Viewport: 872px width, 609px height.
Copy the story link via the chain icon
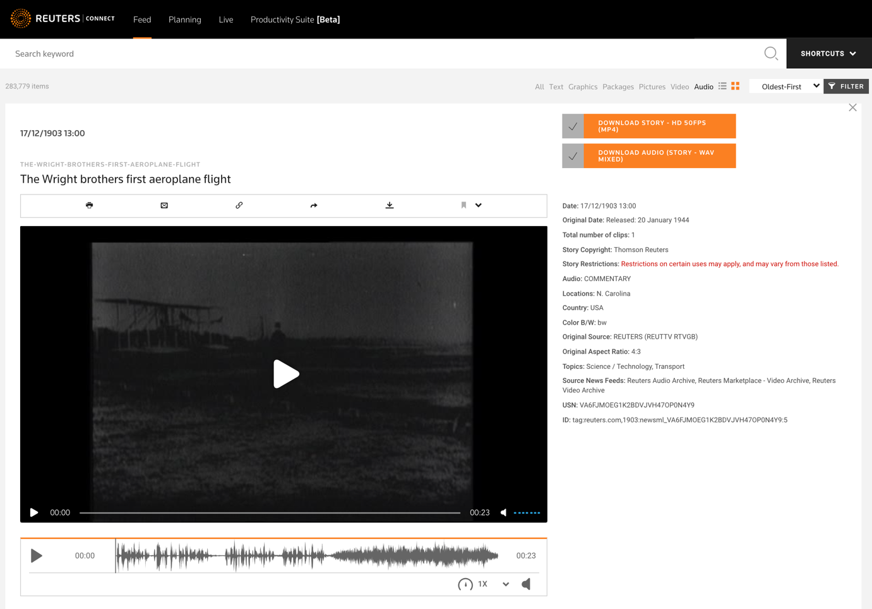239,205
